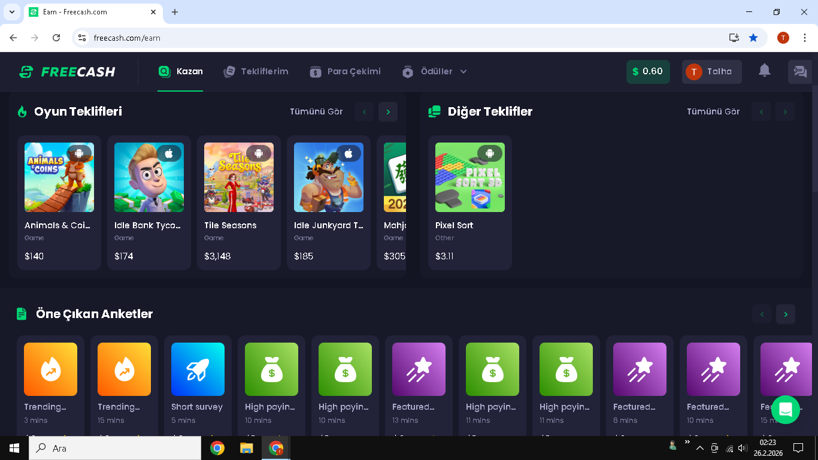Click the first Trending survey flame icon
Screen dimensions: 818x460
tap(50, 369)
